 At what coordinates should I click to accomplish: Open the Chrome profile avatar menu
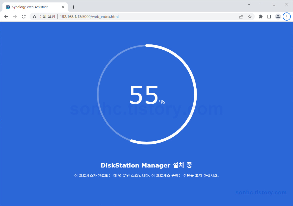(x=278, y=17)
